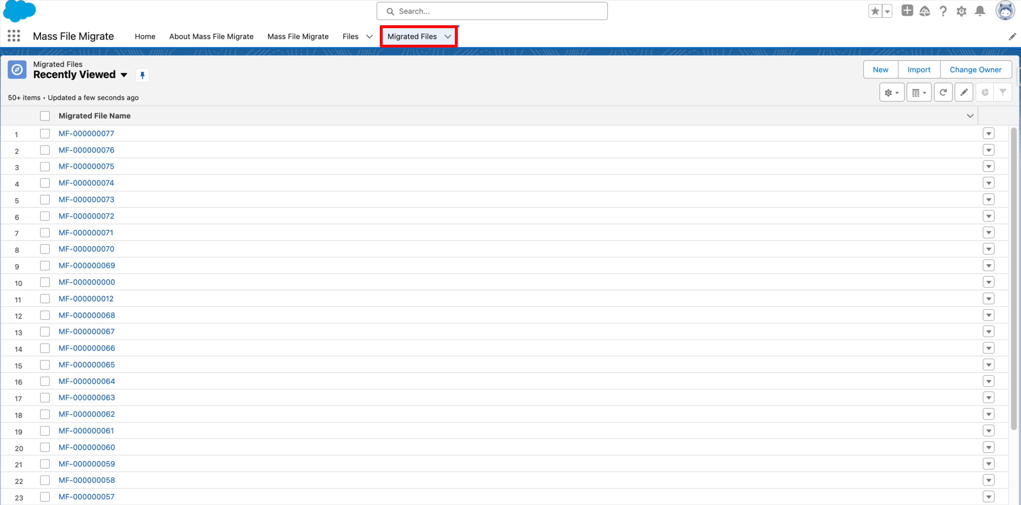Open the Setup gear menu

[x=961, y=11]
